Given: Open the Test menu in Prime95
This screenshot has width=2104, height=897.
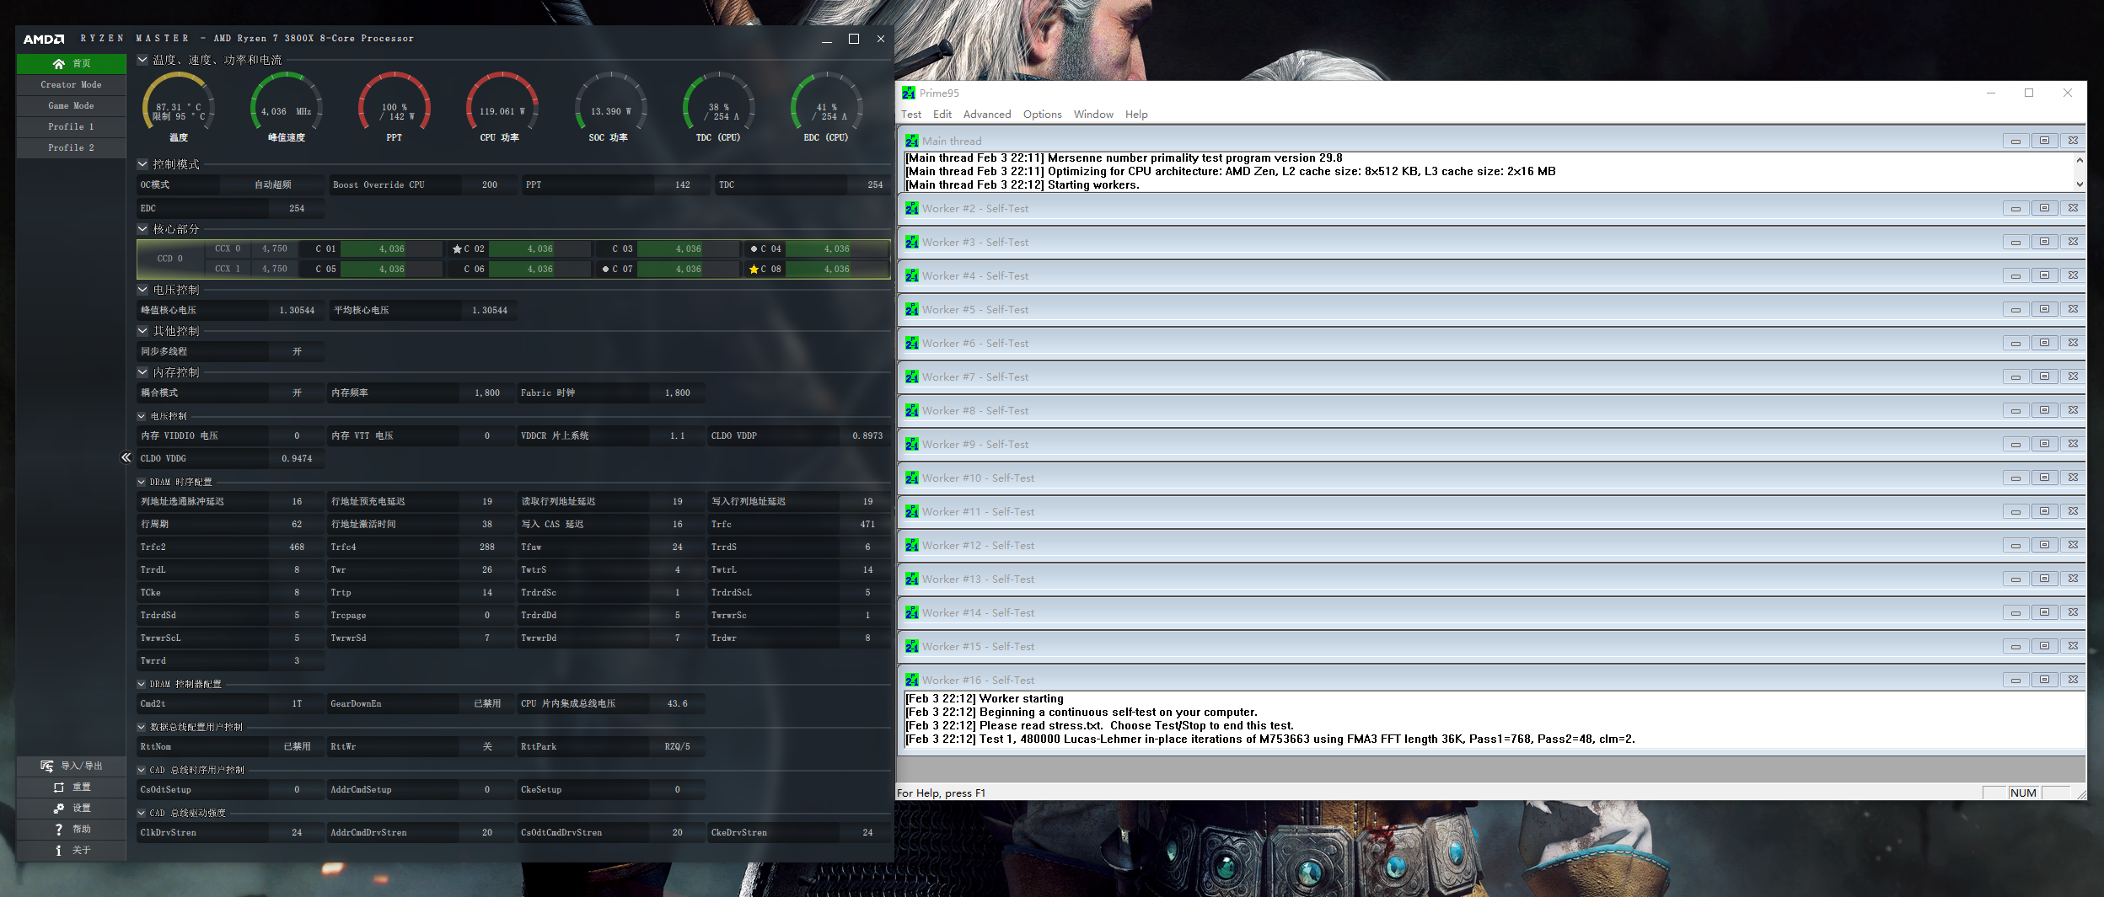Looking at the screenshot, I should click(x=911, y=115).
